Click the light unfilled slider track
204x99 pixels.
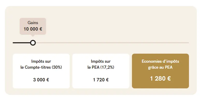click(112, 43)
